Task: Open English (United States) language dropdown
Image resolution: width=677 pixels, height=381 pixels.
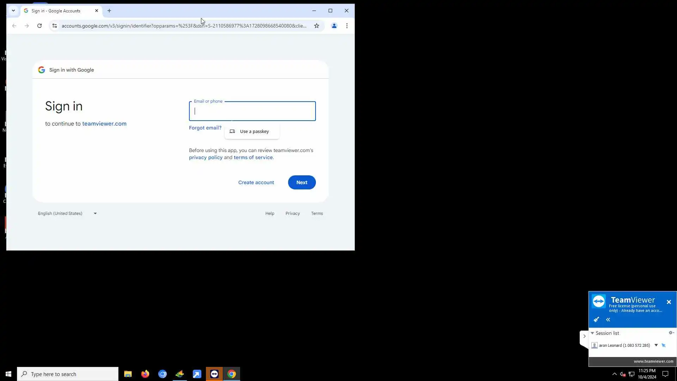Action: 67,213
